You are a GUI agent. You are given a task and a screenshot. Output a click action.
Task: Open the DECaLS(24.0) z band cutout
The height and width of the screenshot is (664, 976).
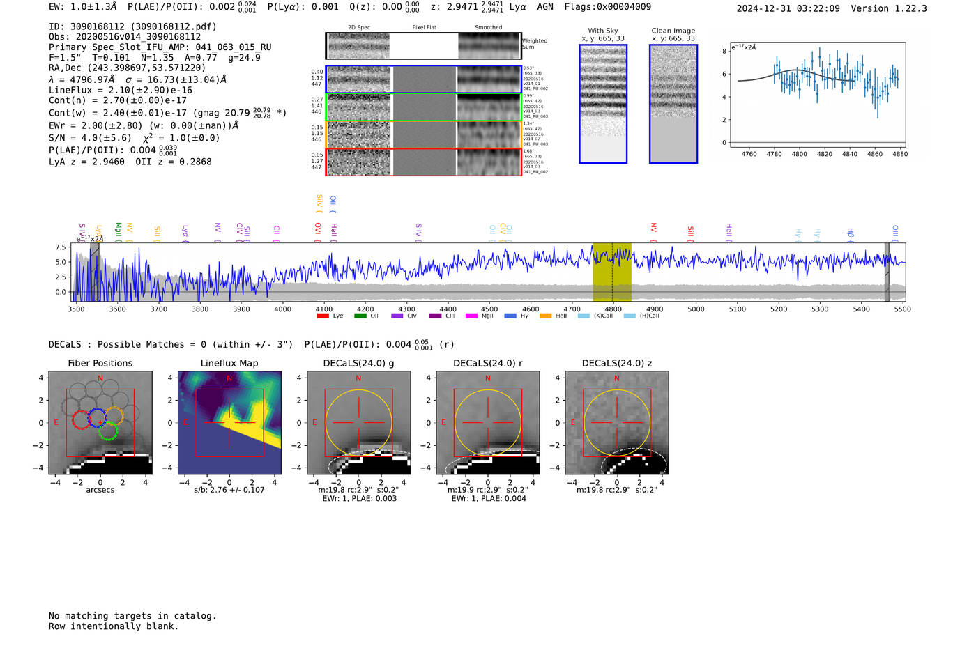[x=617, y=423]
